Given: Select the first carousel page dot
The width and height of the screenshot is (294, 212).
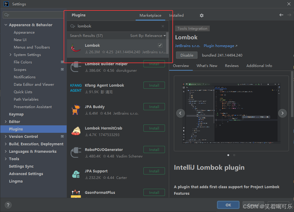Looking at the screenshot, I should 228,155.
